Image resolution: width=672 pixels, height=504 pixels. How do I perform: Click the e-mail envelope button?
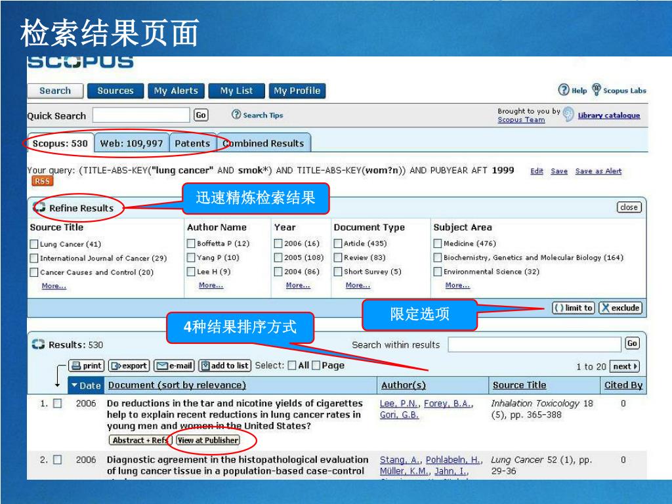(x=174, y=366)
